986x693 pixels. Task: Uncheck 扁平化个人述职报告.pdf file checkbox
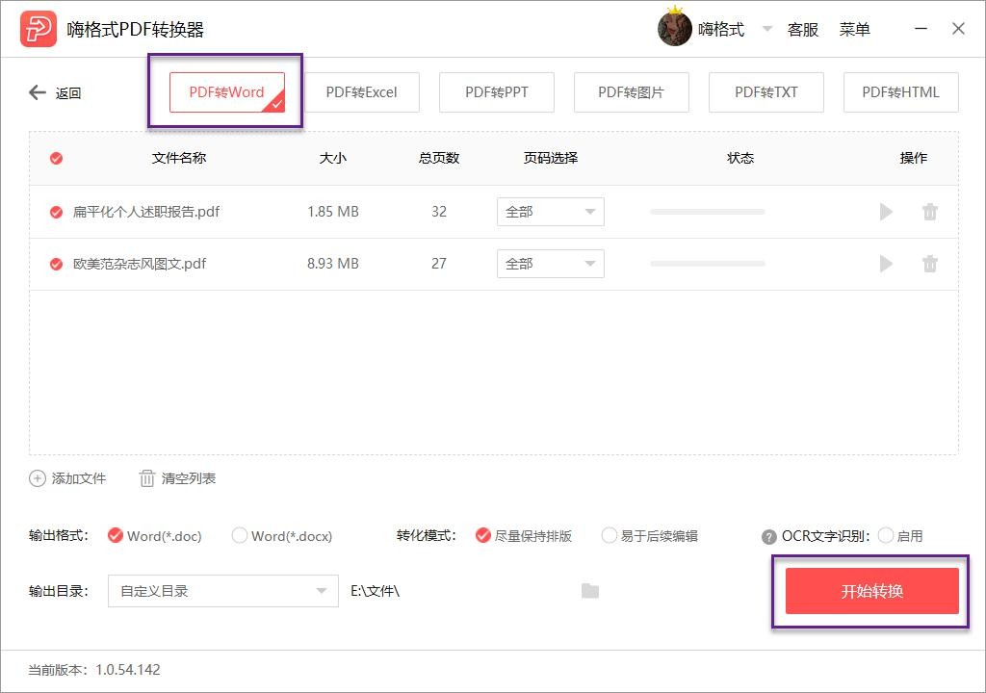pyautogui.click(x=56, y=212)
